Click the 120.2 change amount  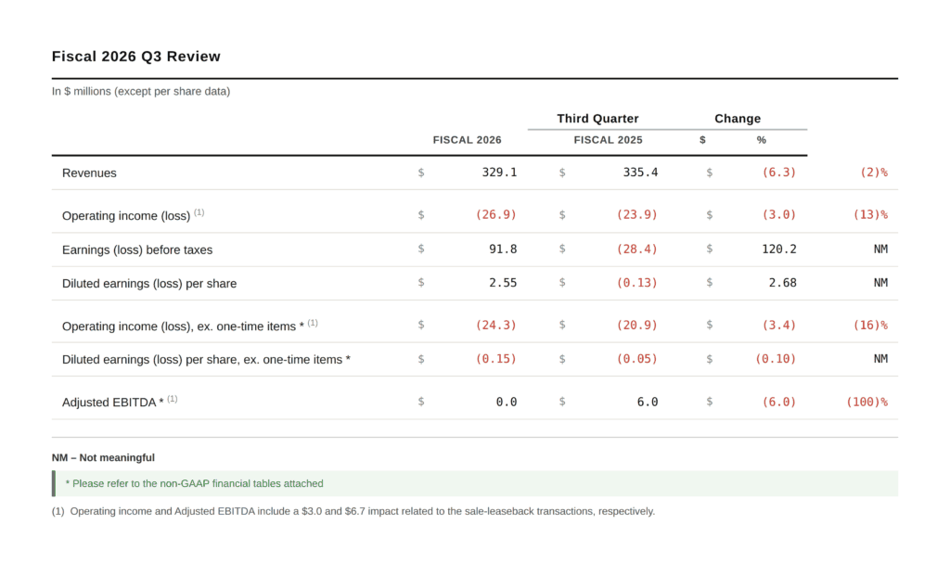tap(777, 250)
